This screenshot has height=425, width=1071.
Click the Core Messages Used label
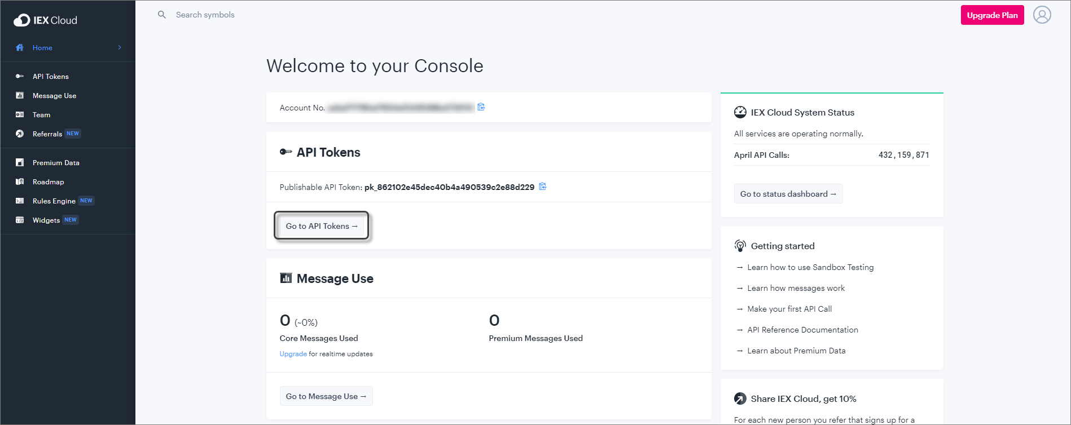pyautogui.click(x=319, y=338)
